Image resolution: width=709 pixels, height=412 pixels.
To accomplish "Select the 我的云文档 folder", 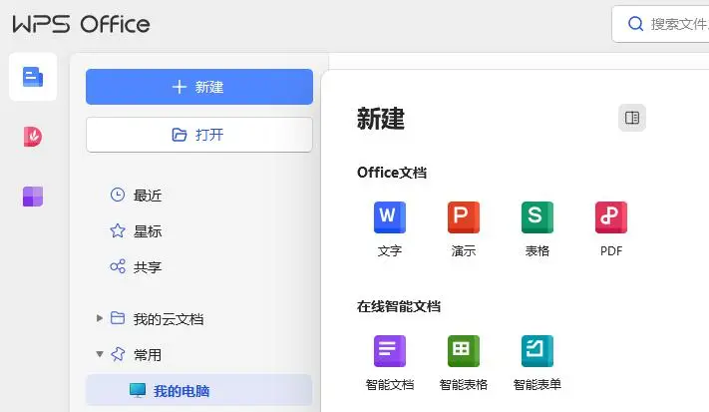I will 169,319.
